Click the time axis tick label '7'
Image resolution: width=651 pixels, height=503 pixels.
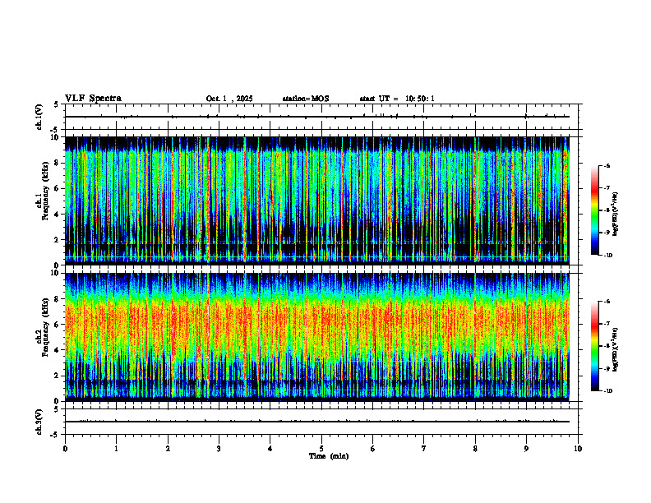(x=424, y=449)
